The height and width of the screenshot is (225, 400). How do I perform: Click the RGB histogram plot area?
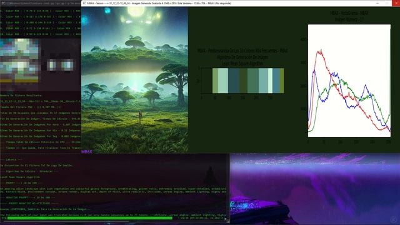click(x=349, y=81)
